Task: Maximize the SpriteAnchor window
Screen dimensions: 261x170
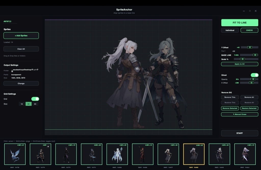Action: (x=250, y=11)
